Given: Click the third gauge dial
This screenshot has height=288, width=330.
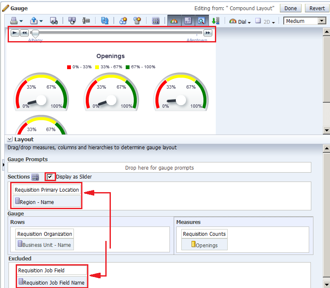Looking at the screenshot, I should pos(181,92).
